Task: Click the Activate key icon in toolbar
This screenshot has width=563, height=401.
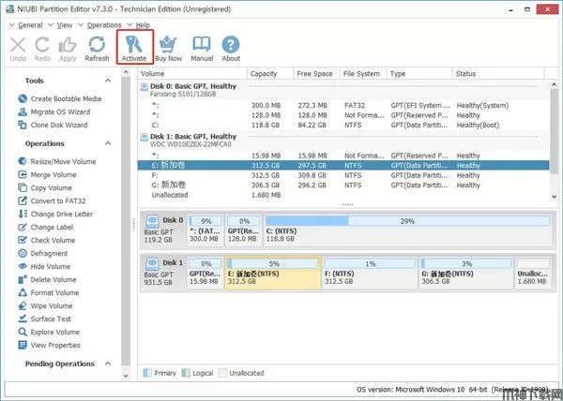Action: pos(133,44)
